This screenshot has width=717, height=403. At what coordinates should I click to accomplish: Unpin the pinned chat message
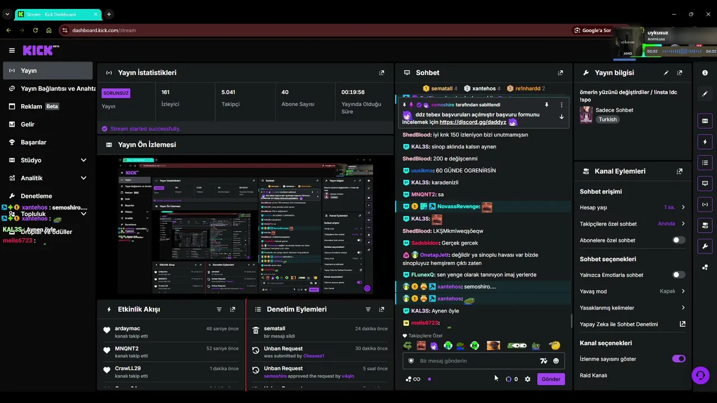(x=547, y=105)
